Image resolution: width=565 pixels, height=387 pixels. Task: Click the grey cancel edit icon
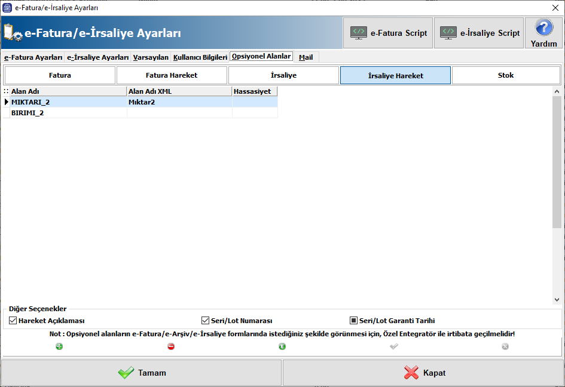[505, 346]
